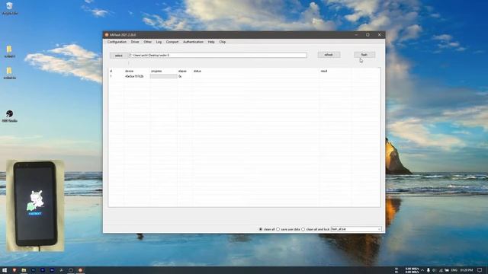Screen dimensions: 488x274
Task: Close the MiFlash window
Action: click(x=380, y=35)
